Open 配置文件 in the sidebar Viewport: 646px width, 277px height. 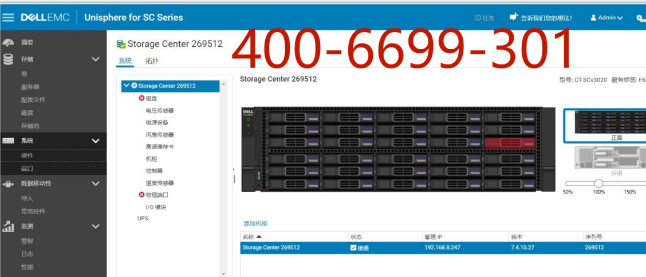(x=33, y=100)
